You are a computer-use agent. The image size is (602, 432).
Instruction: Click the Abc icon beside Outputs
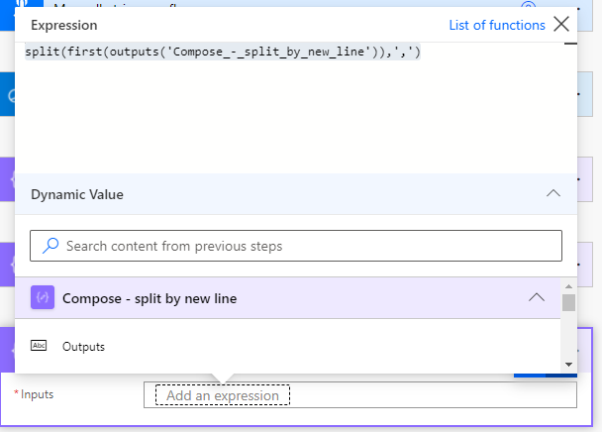point(40,346)
